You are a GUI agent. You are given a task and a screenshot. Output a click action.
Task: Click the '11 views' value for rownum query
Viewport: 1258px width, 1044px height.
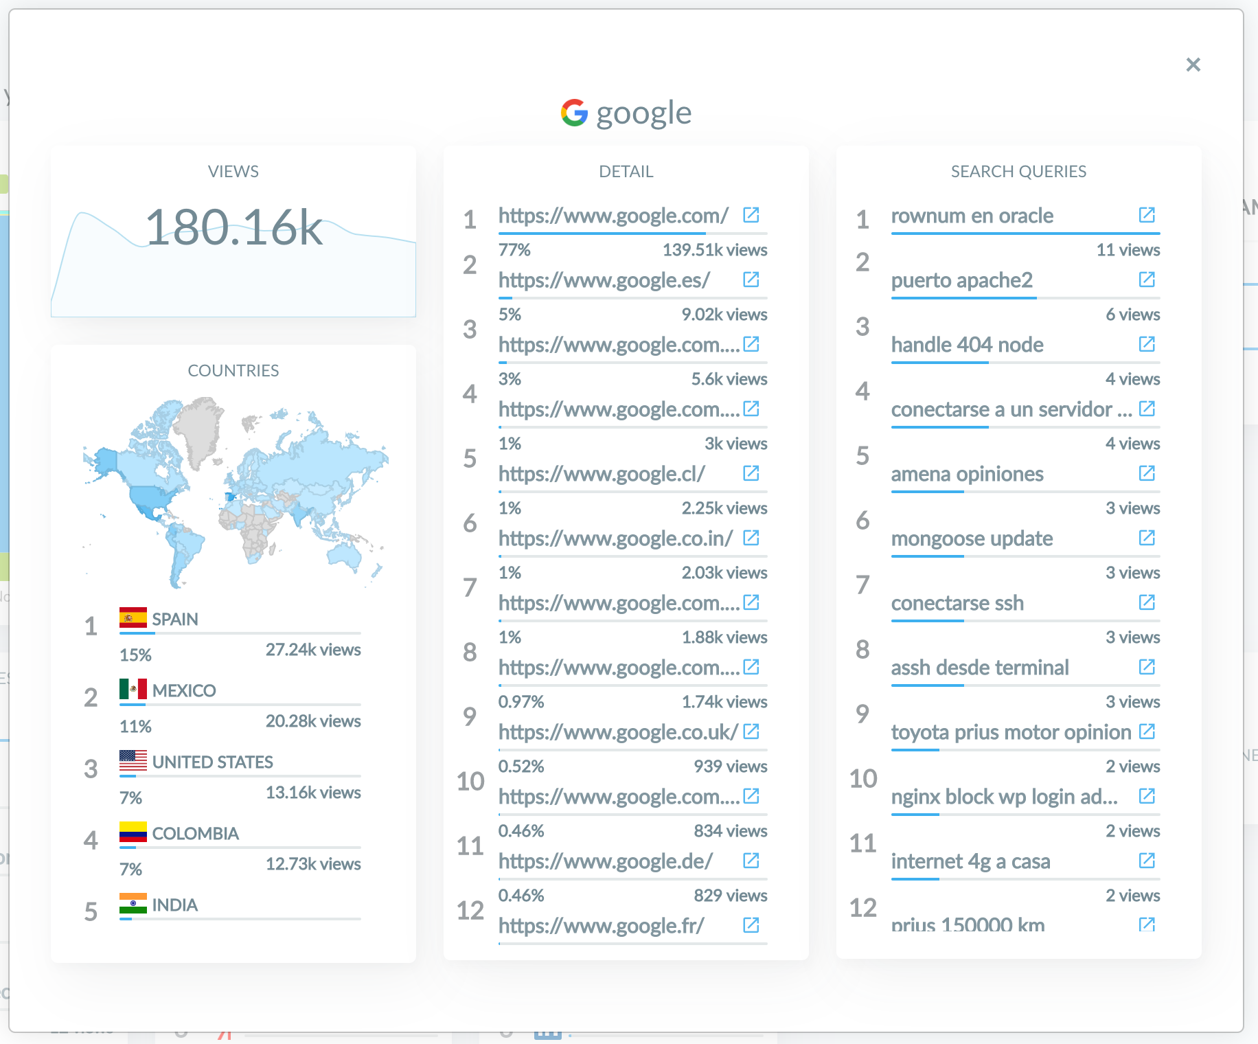tap(1128, 250)
